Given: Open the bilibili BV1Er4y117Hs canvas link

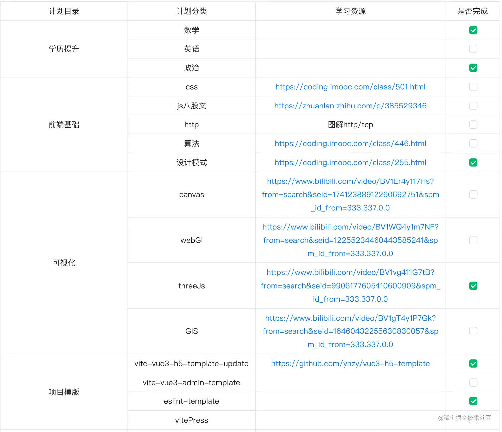Looking at the screenshot, I should tap(350, 195).
